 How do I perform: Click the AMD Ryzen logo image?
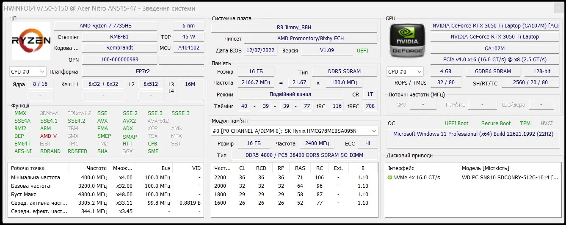click(31, 41)
